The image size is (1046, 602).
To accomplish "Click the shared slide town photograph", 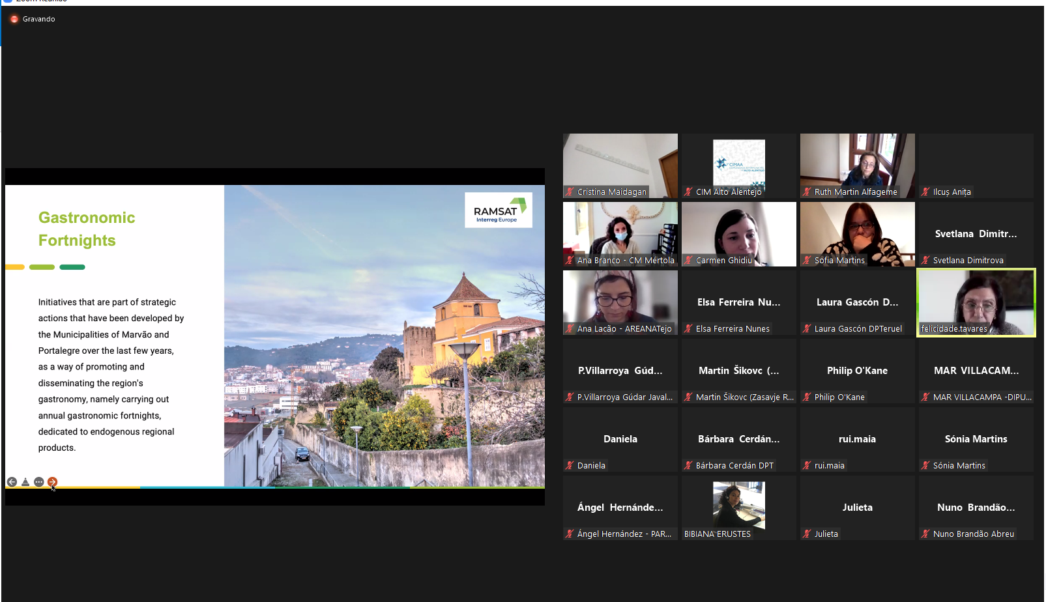I will 385,336.
